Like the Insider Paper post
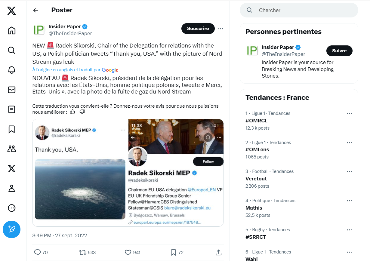Viewport: 370px width, 261px height. (128, 252)
